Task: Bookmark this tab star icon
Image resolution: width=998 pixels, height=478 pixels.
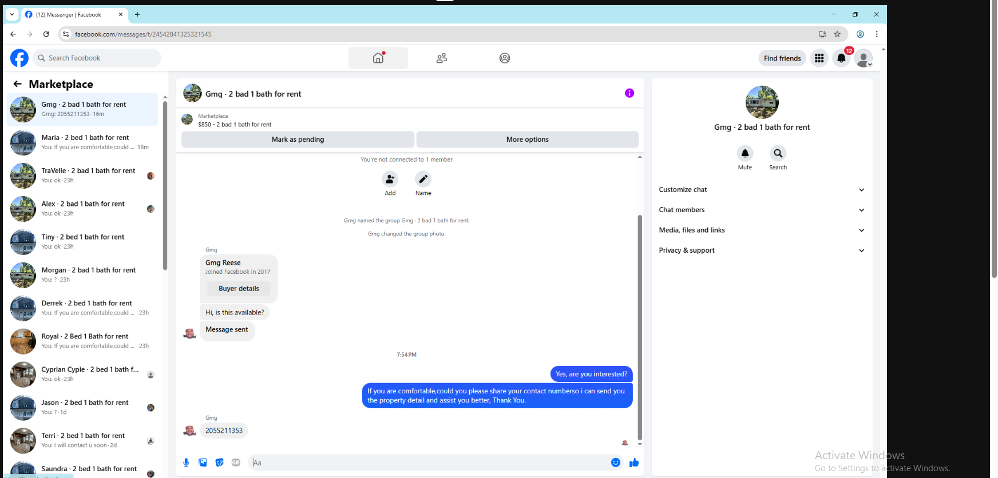Action: pyautogui.click(x=837, y=34)
